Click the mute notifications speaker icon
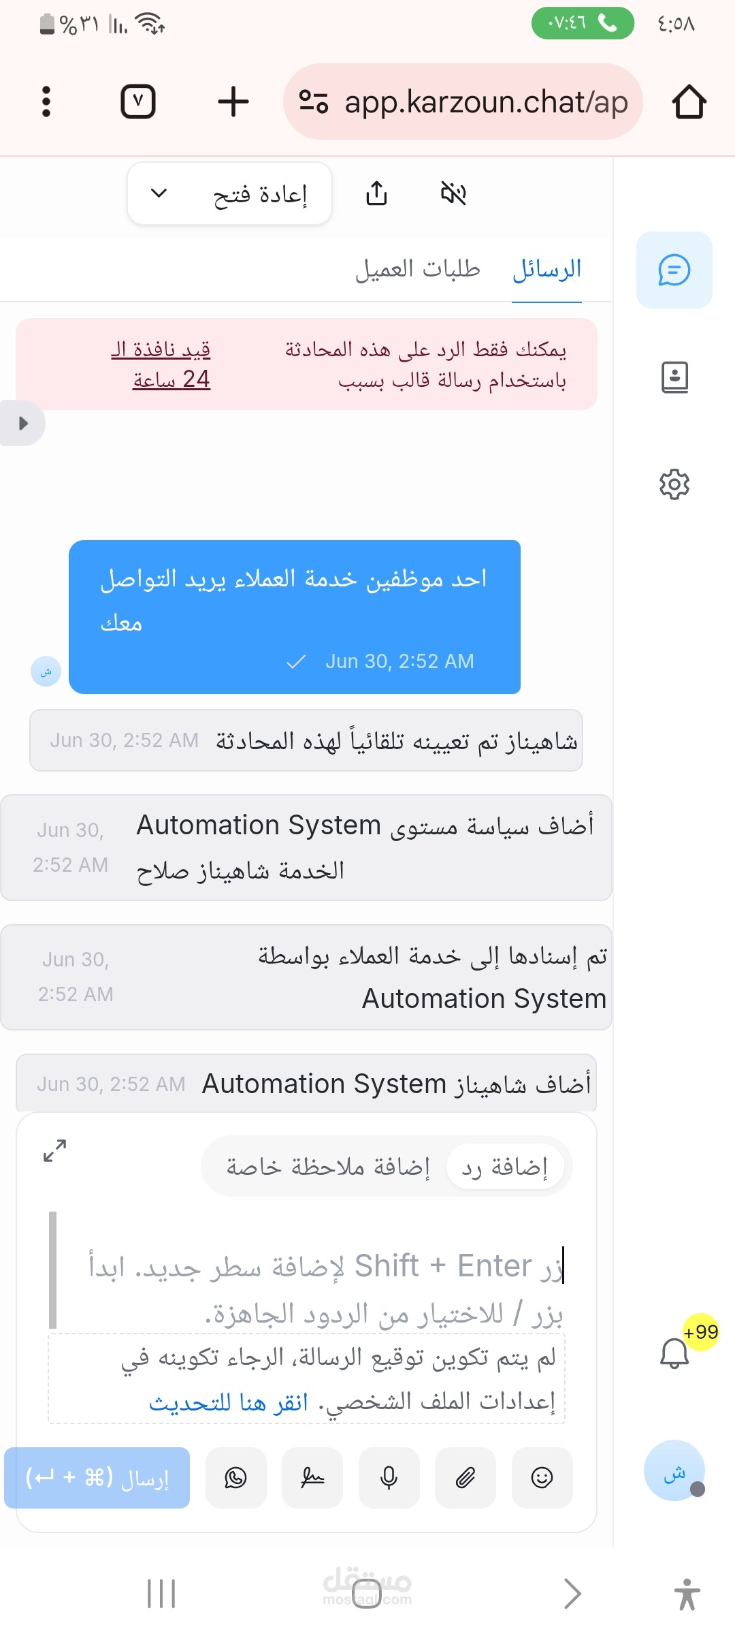The image size is (735, 1640). [453, 194]
